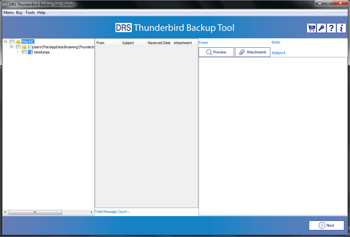Enable the This-PC checkbox
Viewport: 350px width, 237px height.
(12, 42)
